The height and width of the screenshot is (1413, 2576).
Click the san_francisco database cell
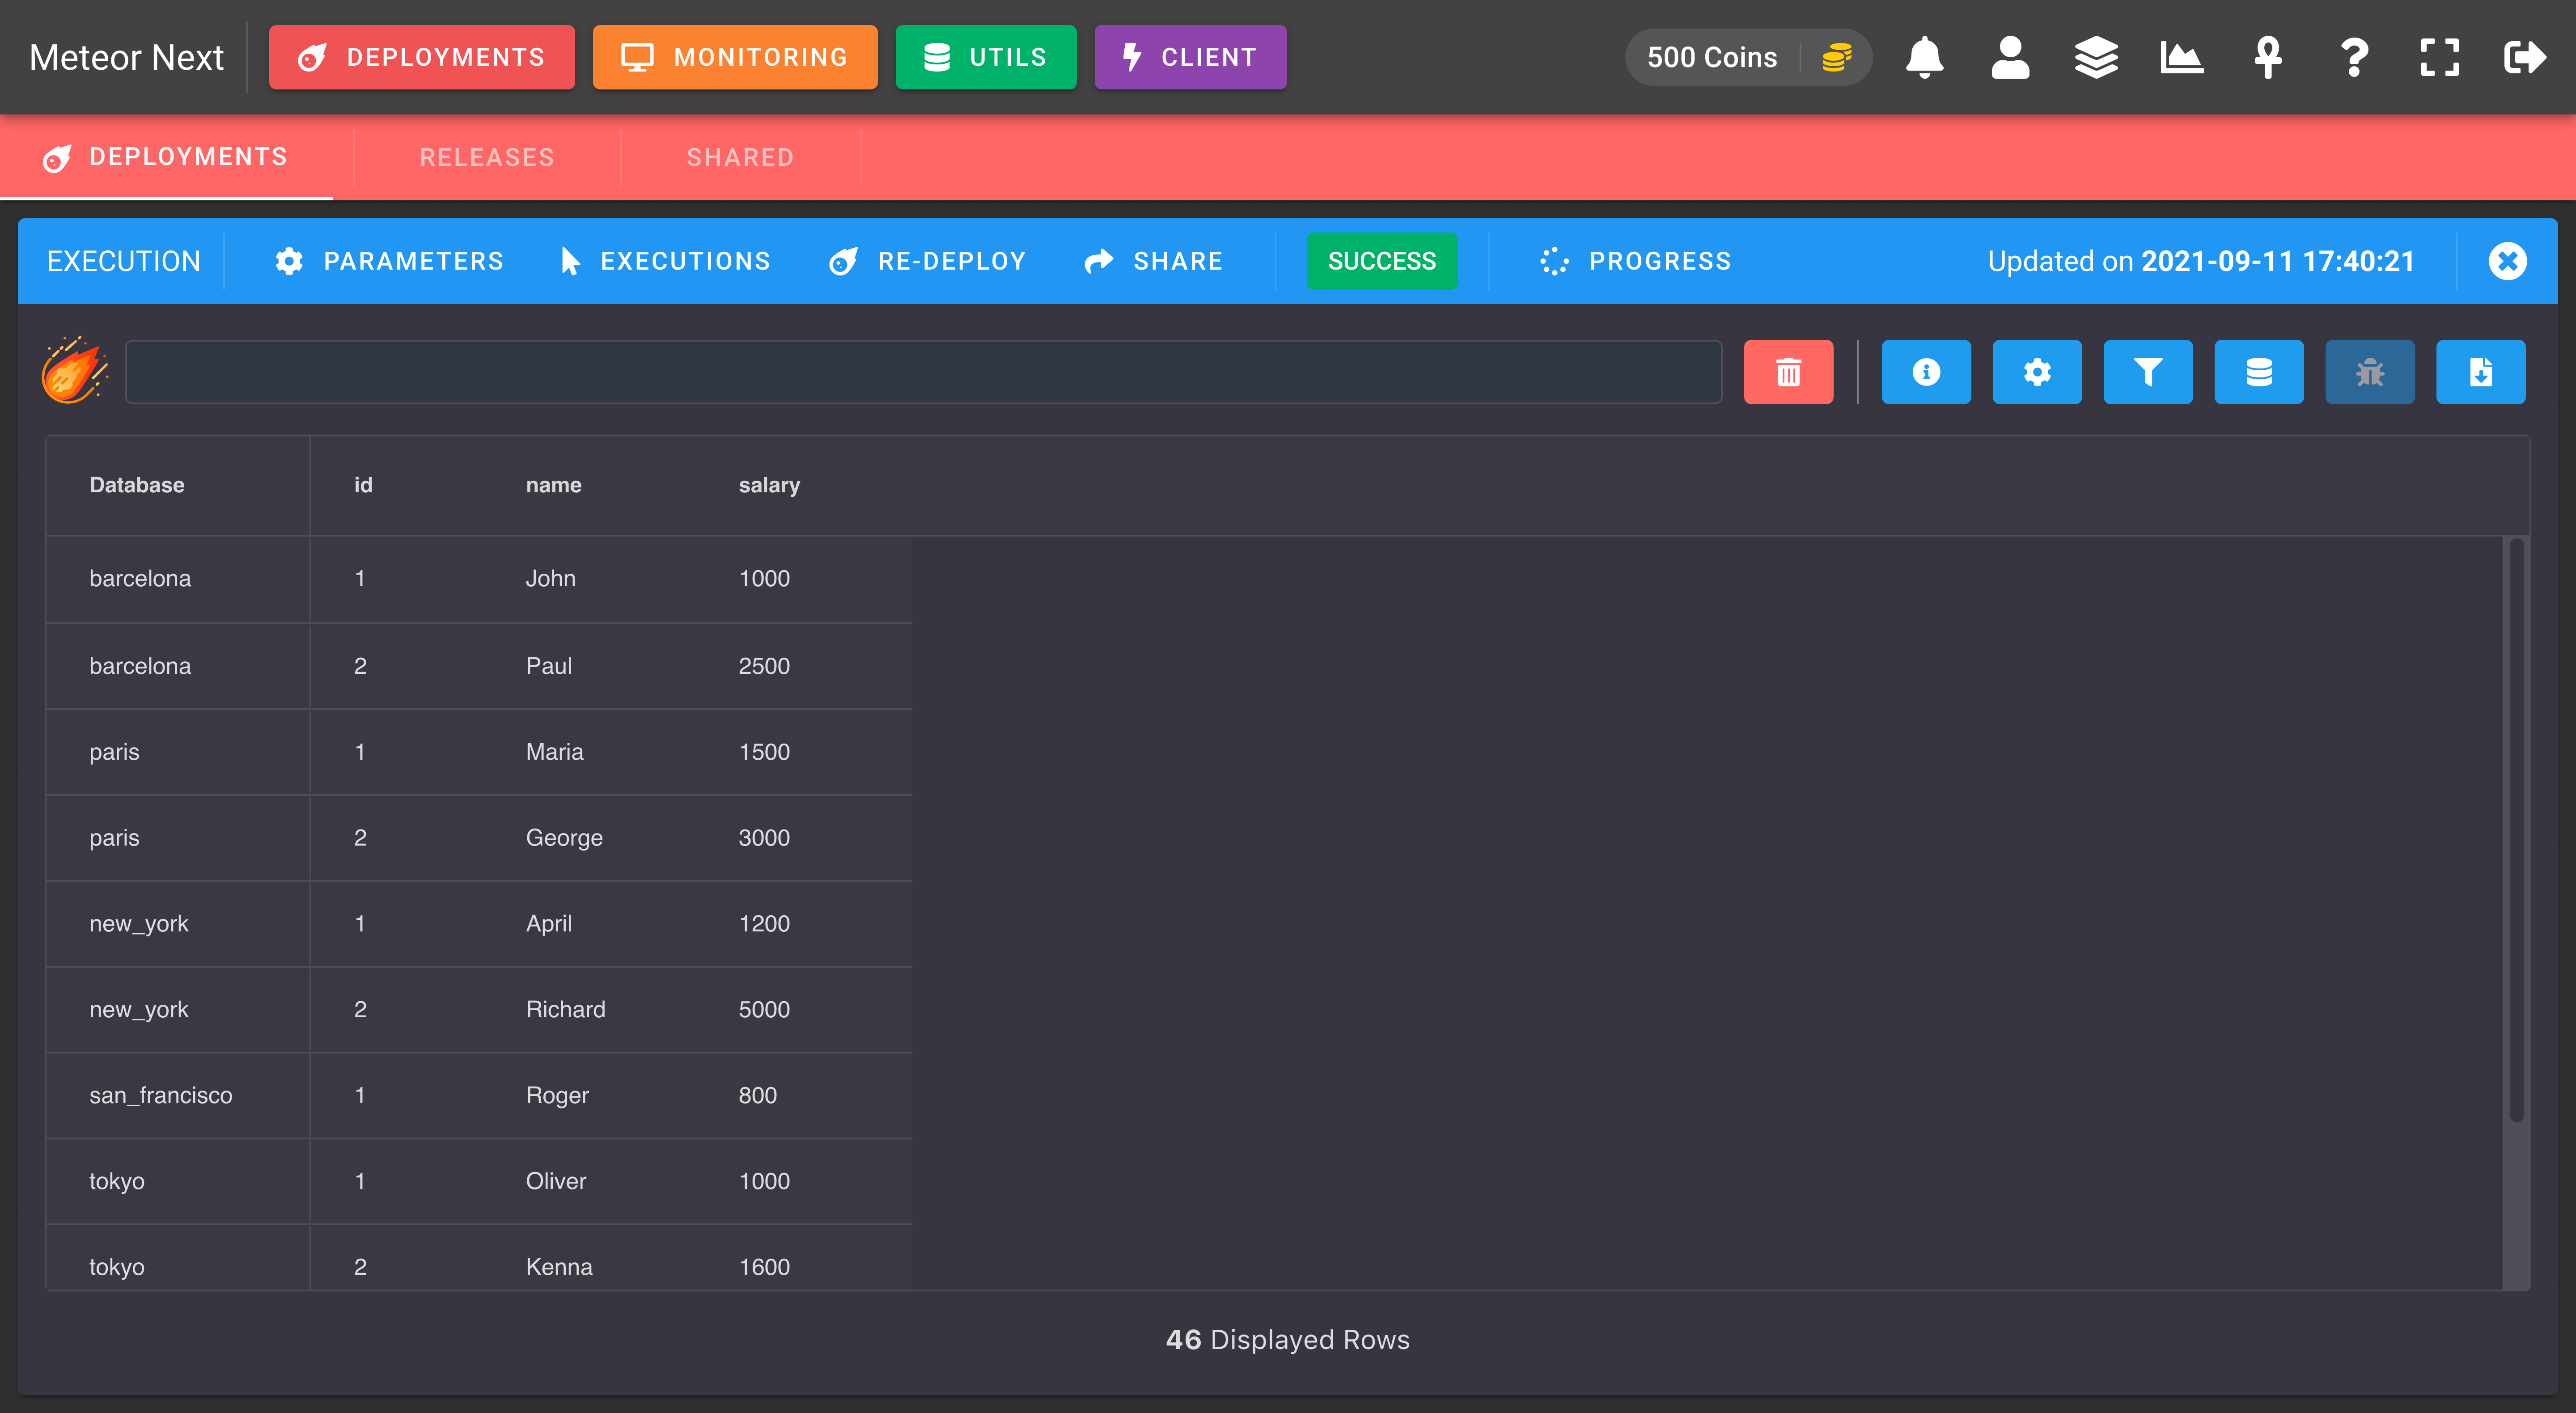click(160, 1096)
